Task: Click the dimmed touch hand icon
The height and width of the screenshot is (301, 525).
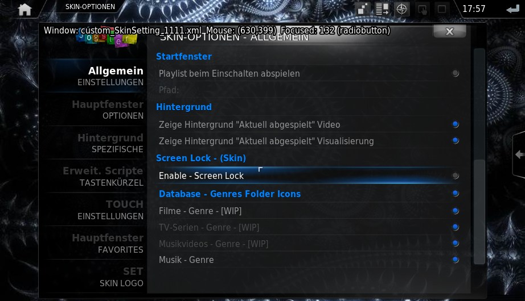Action: [422, 9]
